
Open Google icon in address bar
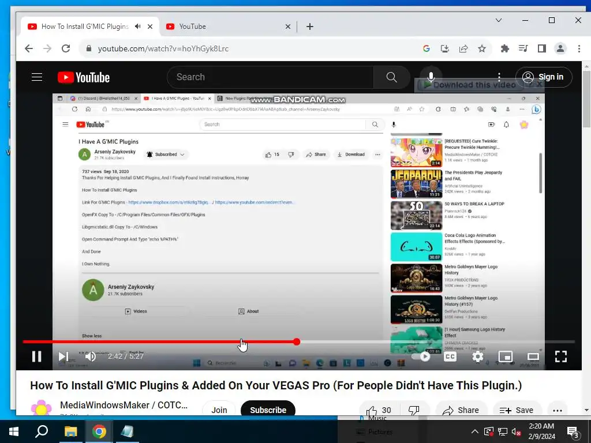pyautogui.click(x=427, y=48)
